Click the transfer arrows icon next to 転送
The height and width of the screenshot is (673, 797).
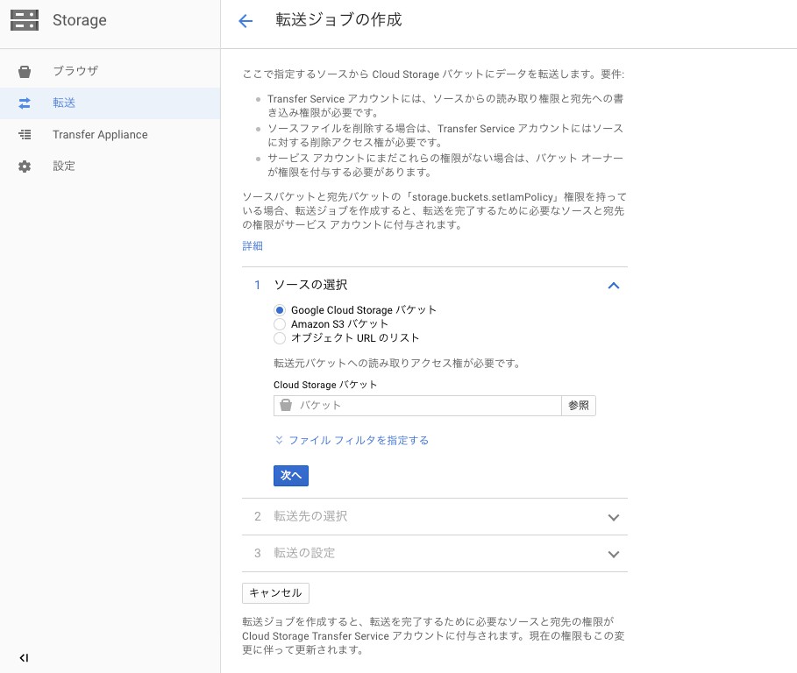[x=25, y=103]
